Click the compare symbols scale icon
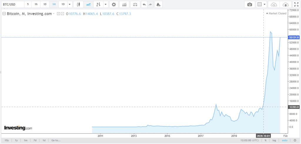 135,4
